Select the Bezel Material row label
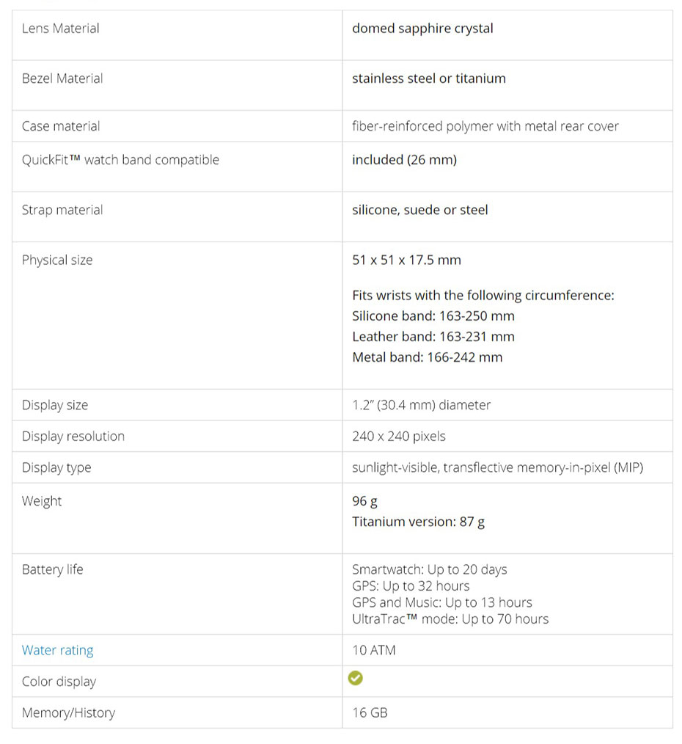The width and height of the screenshot is (682, 744). (62, 79)
